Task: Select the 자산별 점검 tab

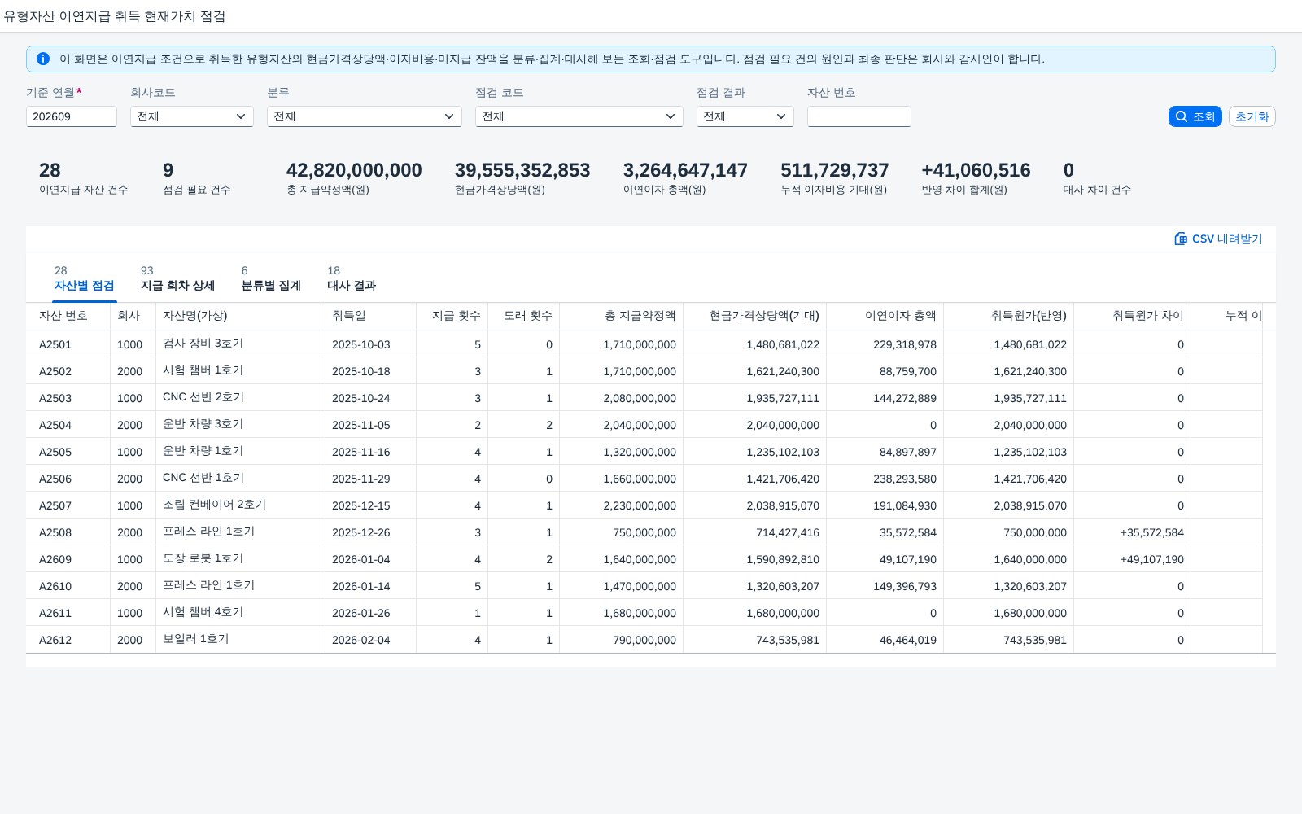Action: [x=85, y=278]
